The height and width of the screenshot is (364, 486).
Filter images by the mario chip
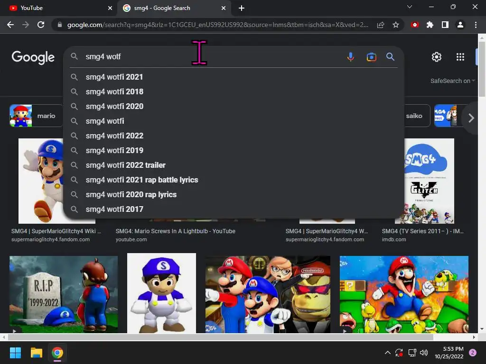[x=36, y=116]
